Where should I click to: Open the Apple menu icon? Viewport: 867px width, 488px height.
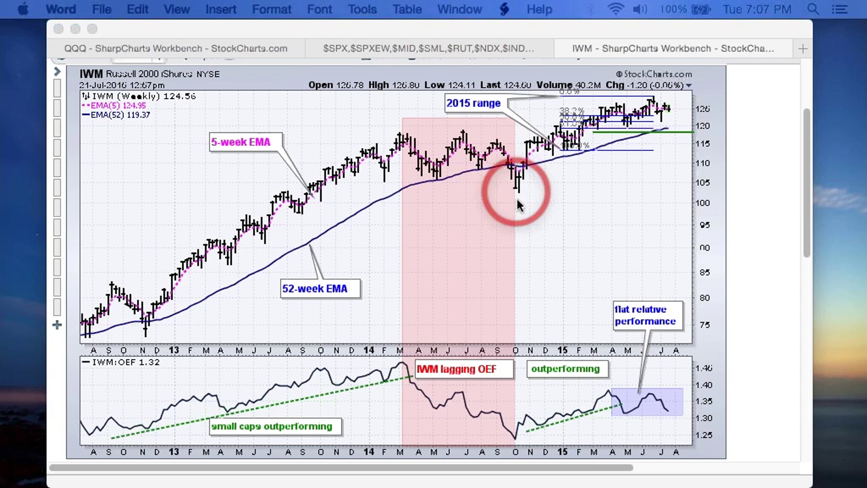point(23,9)
